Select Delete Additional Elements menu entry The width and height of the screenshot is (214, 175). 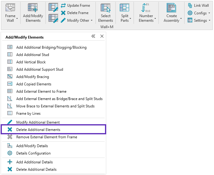pyautogui.click(x=38, y=130)
